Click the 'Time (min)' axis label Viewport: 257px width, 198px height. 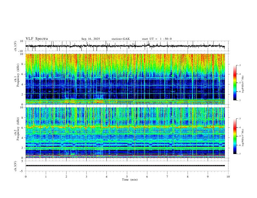point(130,180)
